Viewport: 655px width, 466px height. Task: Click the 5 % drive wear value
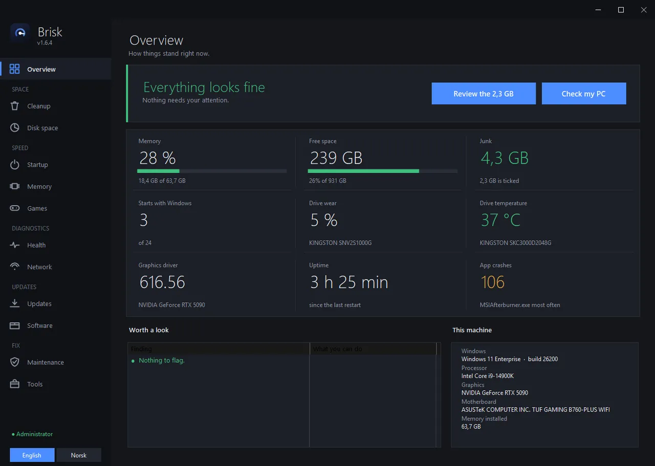click(324, 220)
